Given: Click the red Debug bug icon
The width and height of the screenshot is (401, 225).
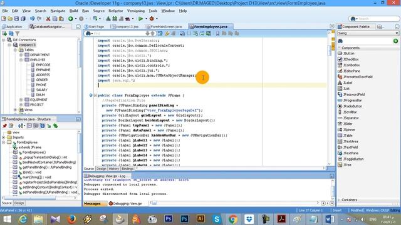Looking at the screenshot, I should coord(152,19).
